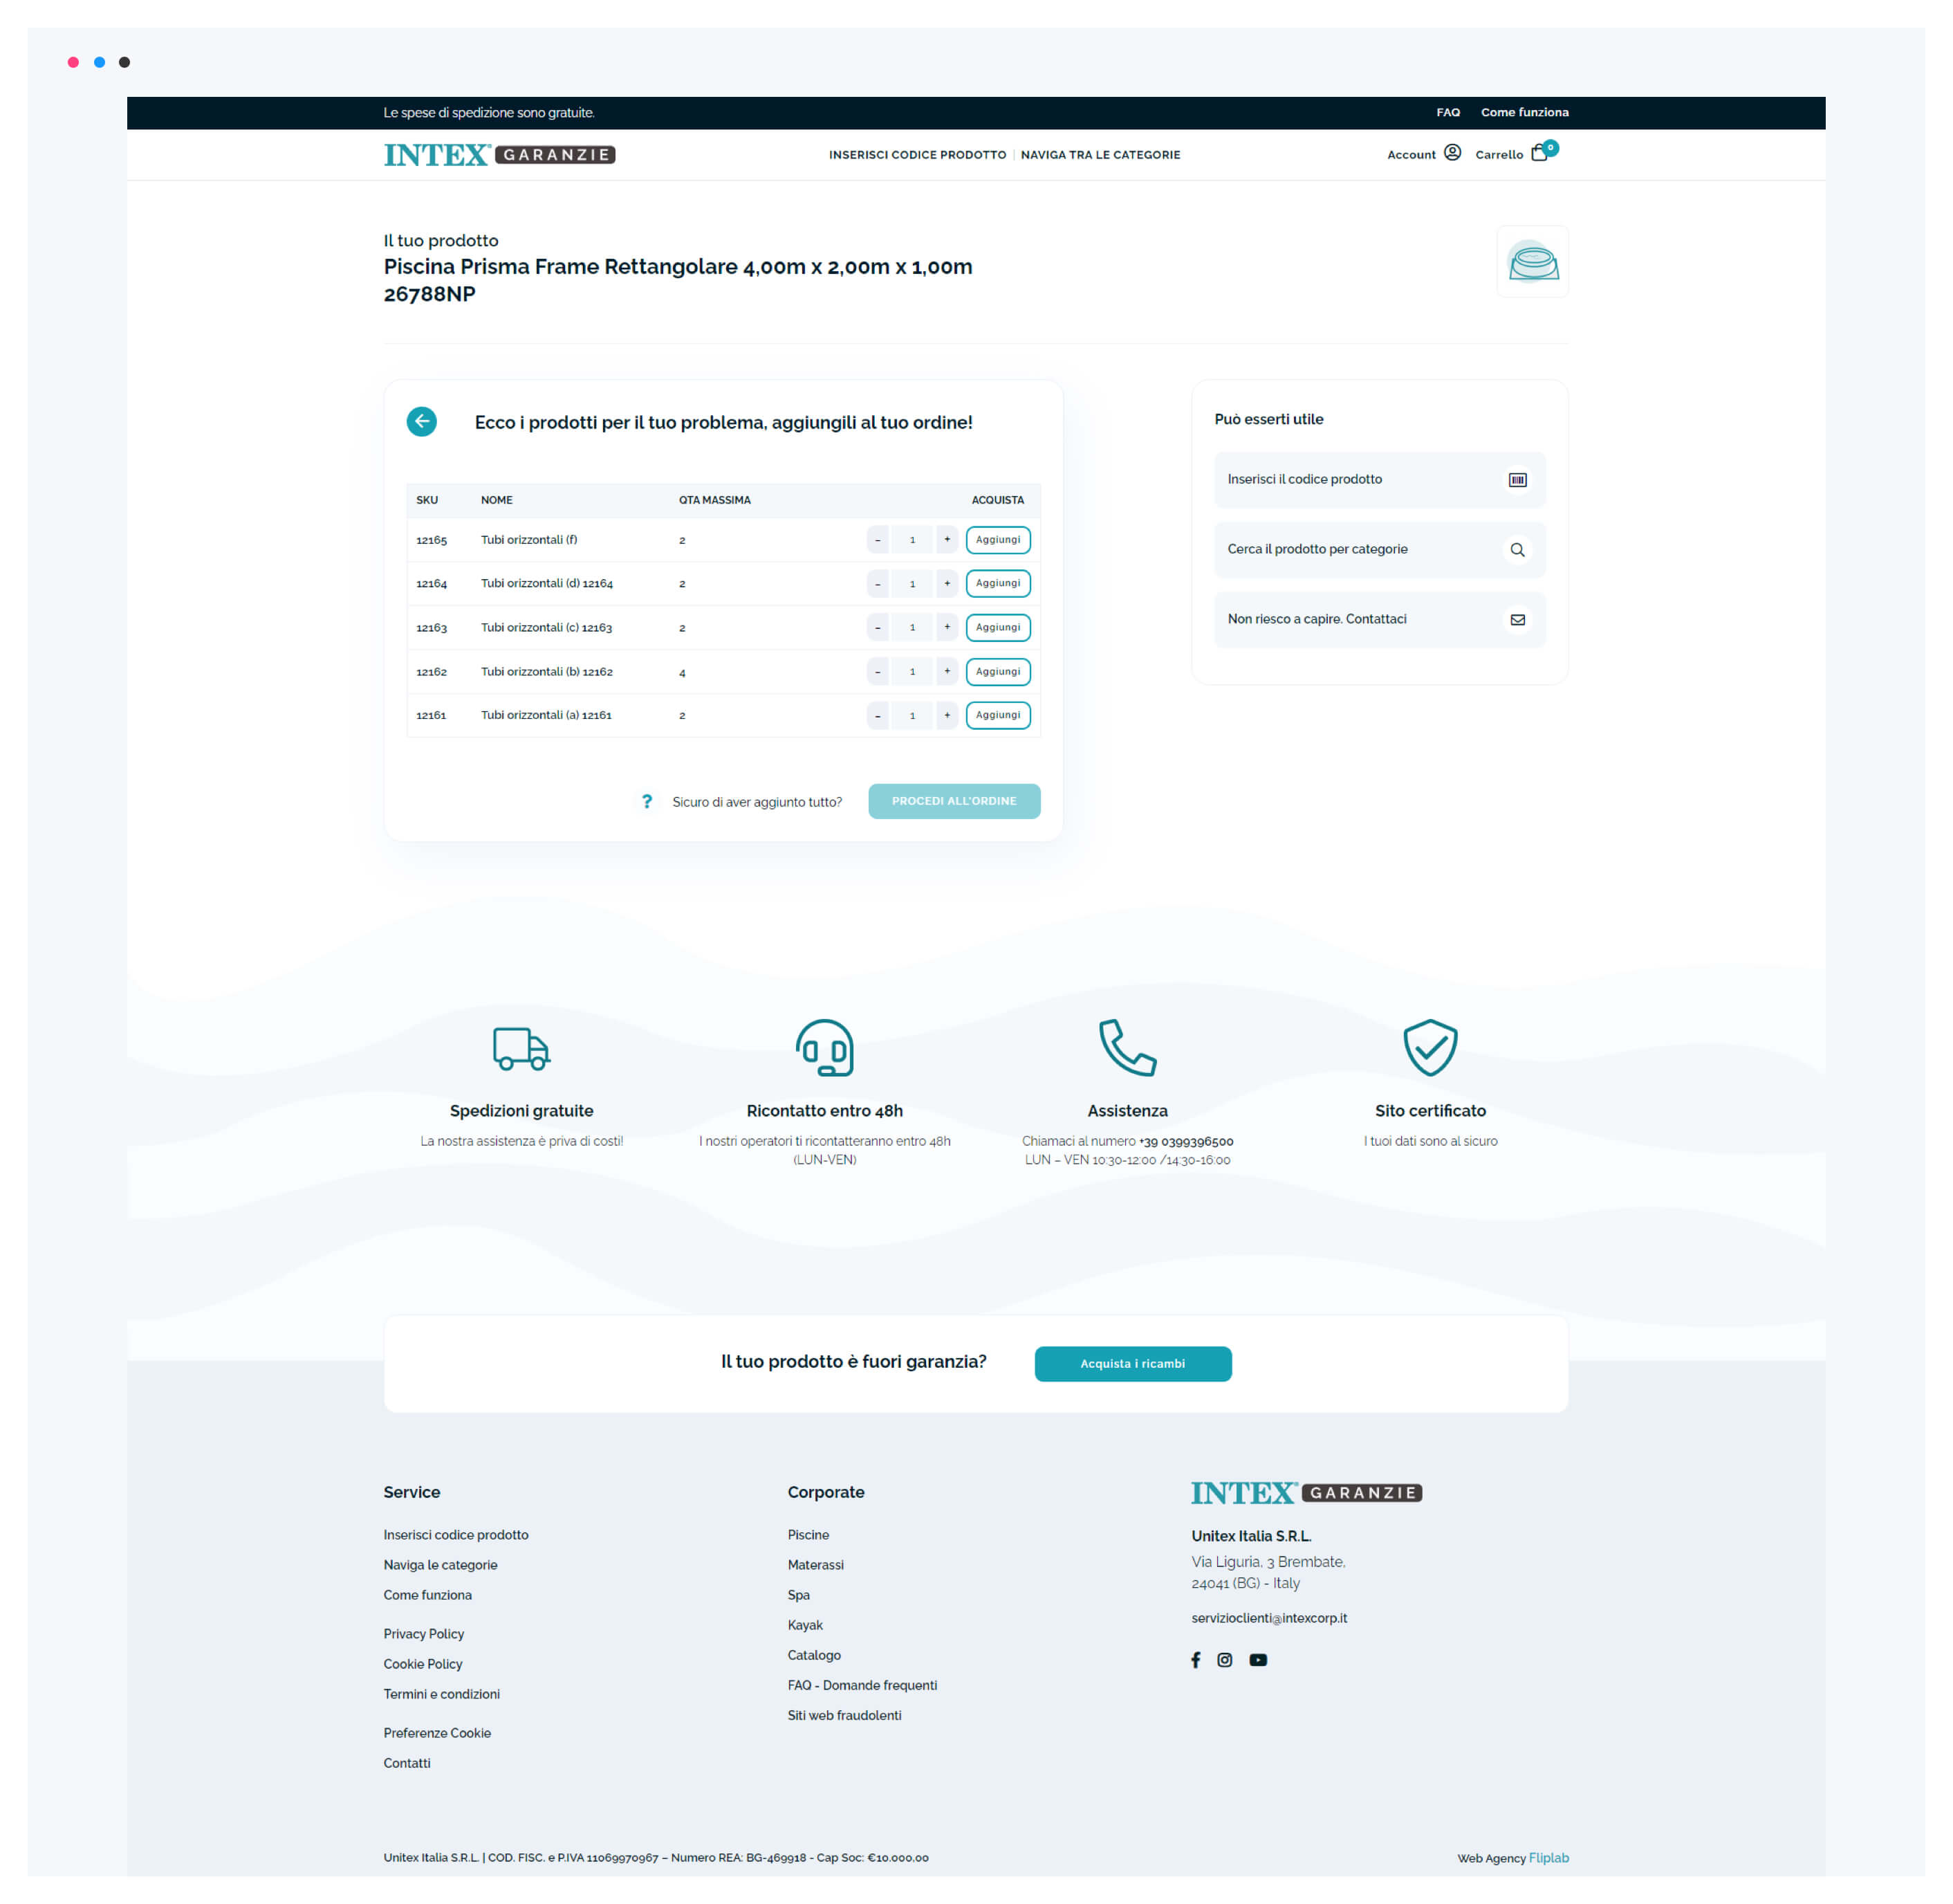Add Tubi orizzontali (a) 12161 with Aggiungi
The height and width of the screenshot is (1904, 1953).
[997, 716]
